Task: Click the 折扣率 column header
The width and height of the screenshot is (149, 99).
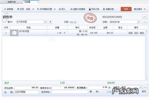Action: click(92, 28)
